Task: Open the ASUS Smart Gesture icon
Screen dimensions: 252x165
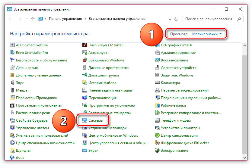Action: 12,45
